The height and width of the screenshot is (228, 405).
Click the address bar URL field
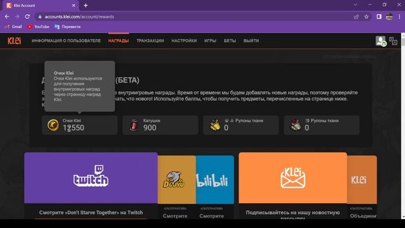coord(194,17)
